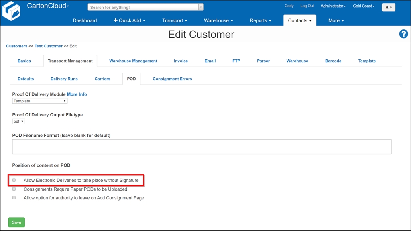Select the POD sub-tab

[131, 79]
